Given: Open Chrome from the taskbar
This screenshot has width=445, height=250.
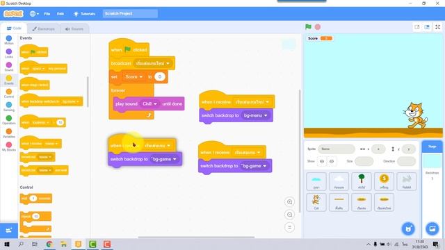Looking at the screenshot, I should pos(49,244).
